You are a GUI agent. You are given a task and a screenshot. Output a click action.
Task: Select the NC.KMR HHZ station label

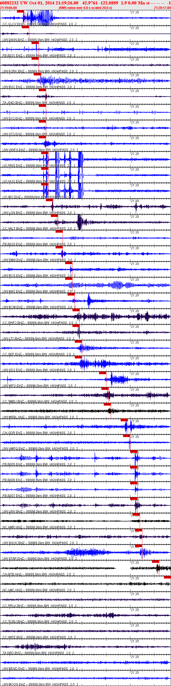coord(13,527)
